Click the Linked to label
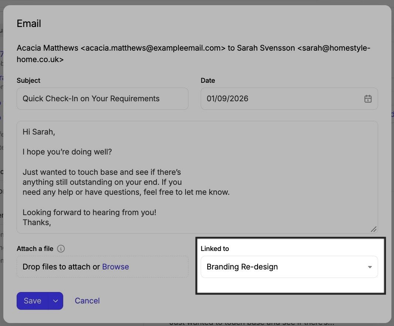The height and width of the screenshot is (326, 394). [x=215, y=249]
